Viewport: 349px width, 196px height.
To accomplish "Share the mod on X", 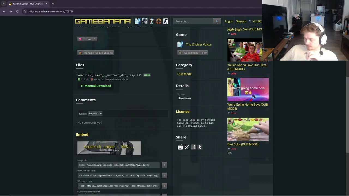I will pyautogui.click(x=187, y=147).
